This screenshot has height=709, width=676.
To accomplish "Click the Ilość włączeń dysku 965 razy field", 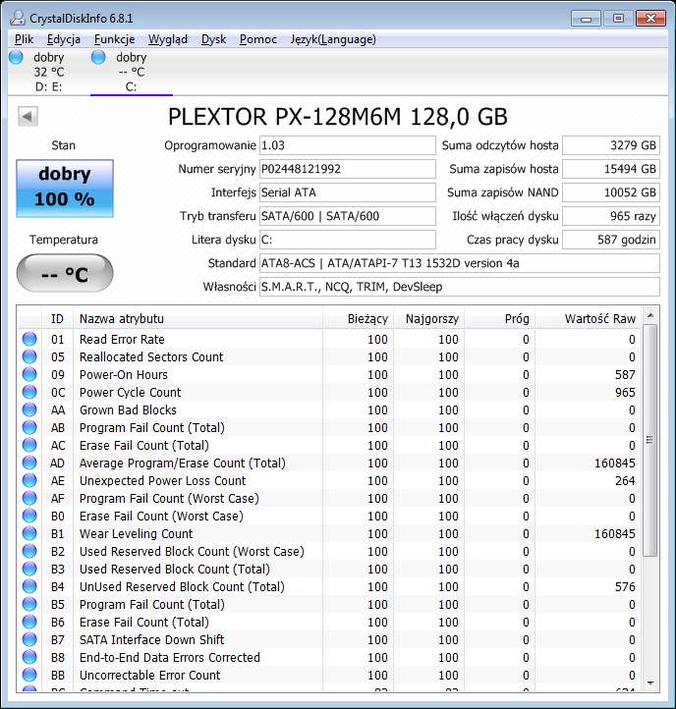I will [x=611, y=216].
